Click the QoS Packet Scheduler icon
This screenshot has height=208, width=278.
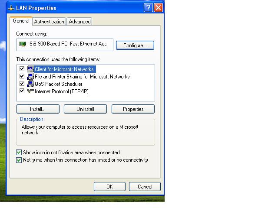tap(30, 84)
